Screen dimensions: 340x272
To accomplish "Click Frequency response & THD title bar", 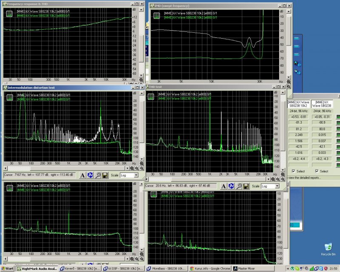I will coord(73,4).
